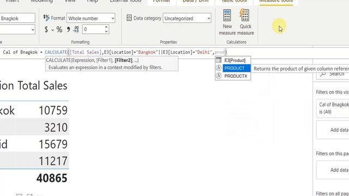The height and width of the screenshot is (196, 349).
Task: Open the Help ribbon tab
Action: 92,1
